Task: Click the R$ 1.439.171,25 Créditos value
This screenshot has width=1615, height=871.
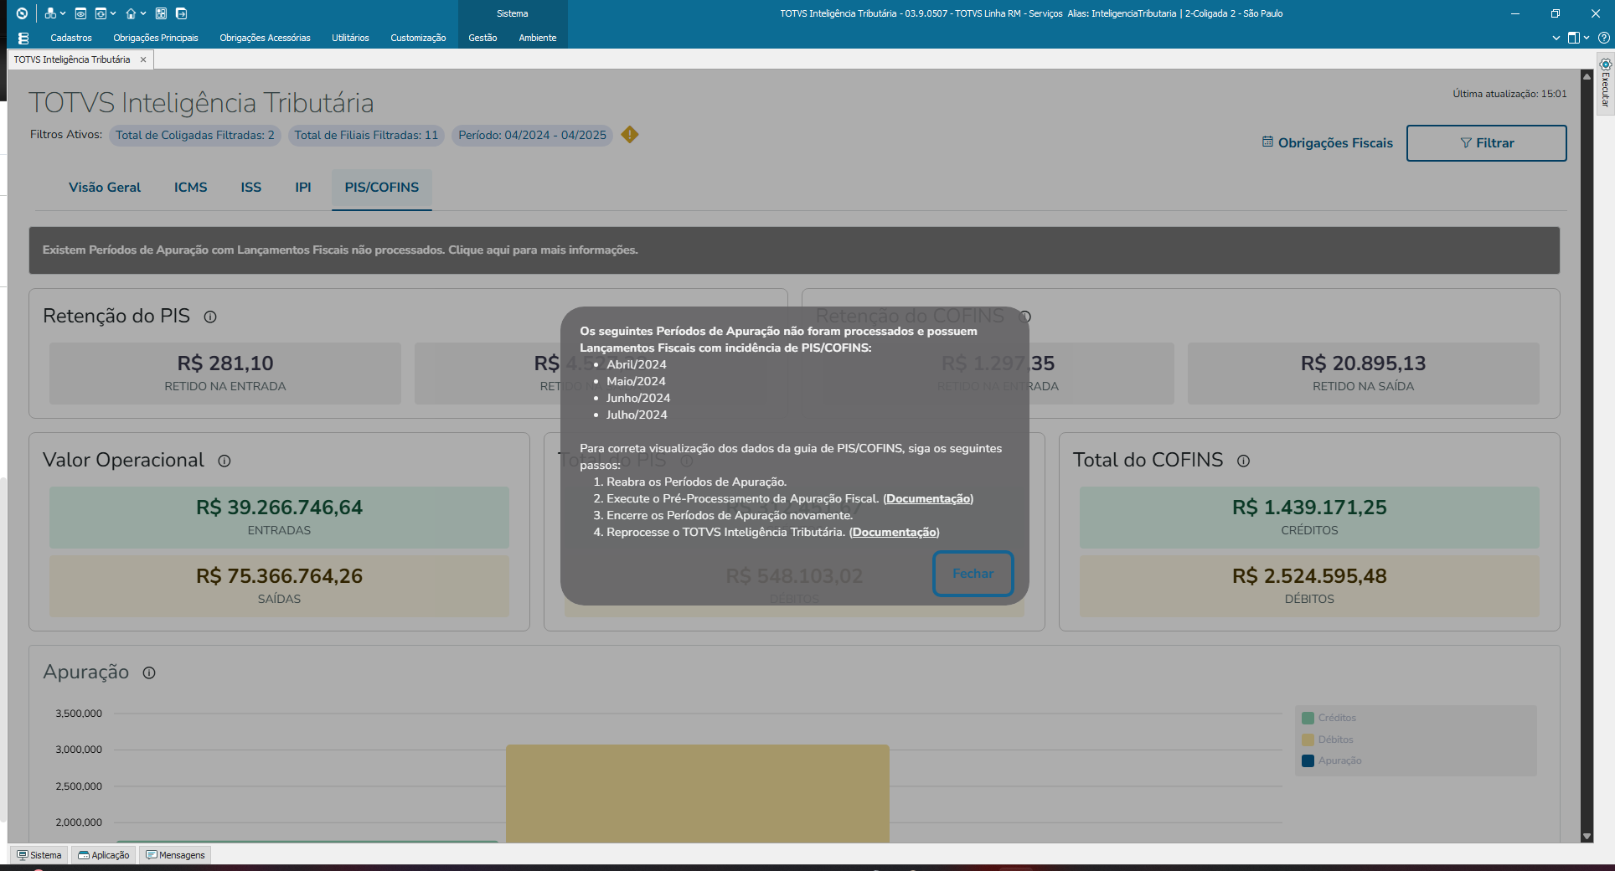Action: tap(1309, 508)
